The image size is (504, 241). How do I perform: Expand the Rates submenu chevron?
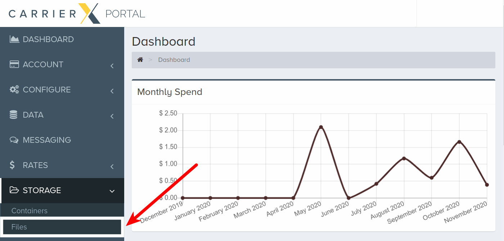[x=112, y=167]
